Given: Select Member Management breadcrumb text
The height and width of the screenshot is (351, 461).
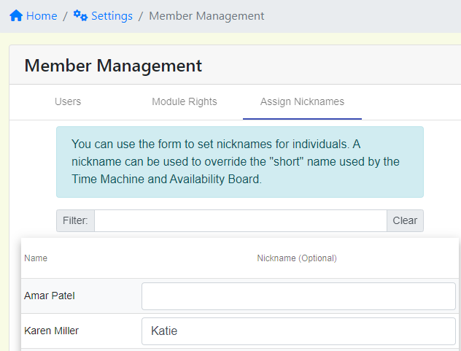Looking at the screenshot, I should (x=206, y=16).
